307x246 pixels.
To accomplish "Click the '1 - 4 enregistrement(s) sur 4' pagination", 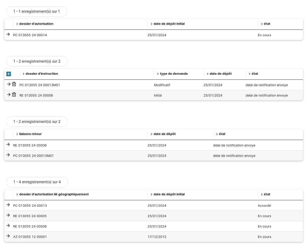I will click(37, 182).
